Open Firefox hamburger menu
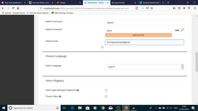 (x=195, y=8)
